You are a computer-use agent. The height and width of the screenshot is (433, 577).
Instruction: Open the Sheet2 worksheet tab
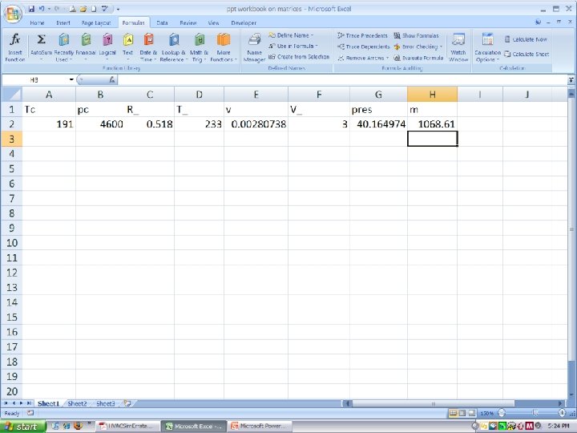[77, 403]
